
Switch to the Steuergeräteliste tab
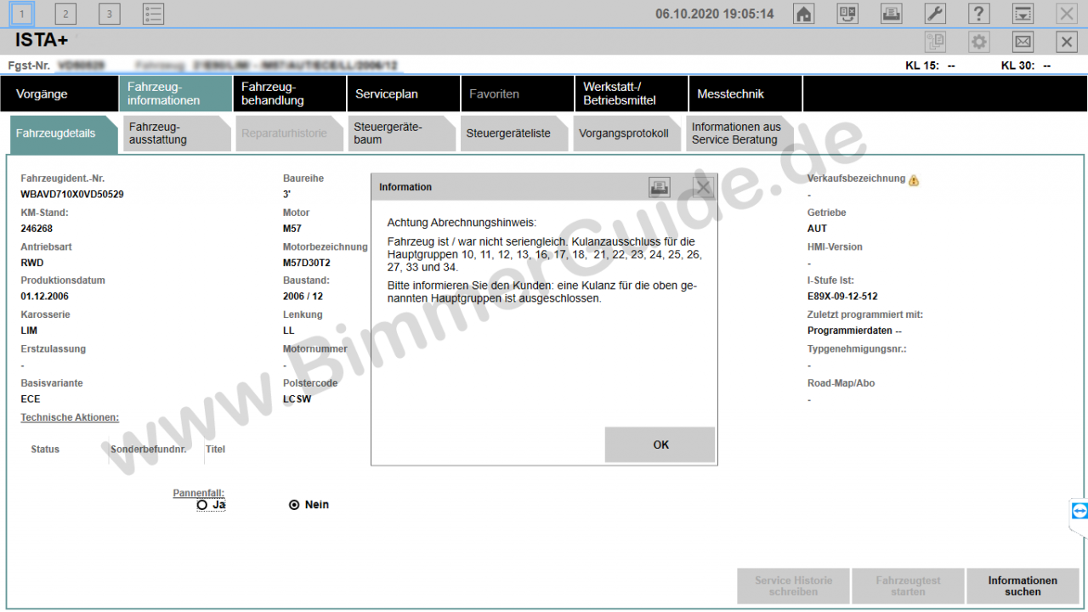tap(508, 133)
